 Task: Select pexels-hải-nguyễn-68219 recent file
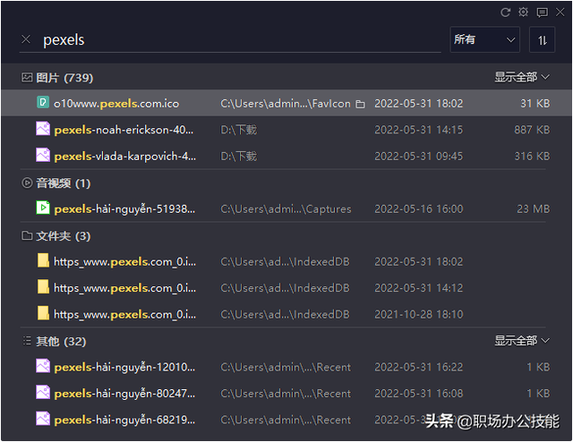click(286, 420)
